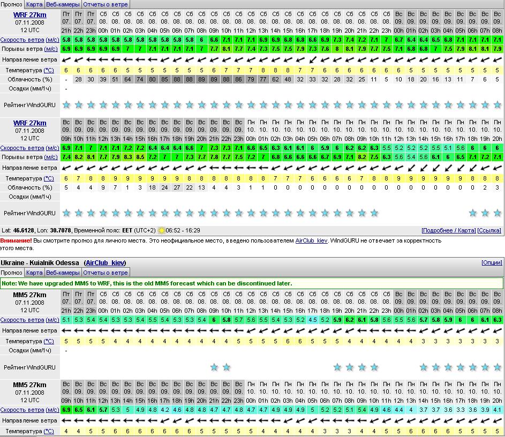Open the first WRF 27km model link
The width and height of the screenshot is (505, 437).
[x=30, y=14]
